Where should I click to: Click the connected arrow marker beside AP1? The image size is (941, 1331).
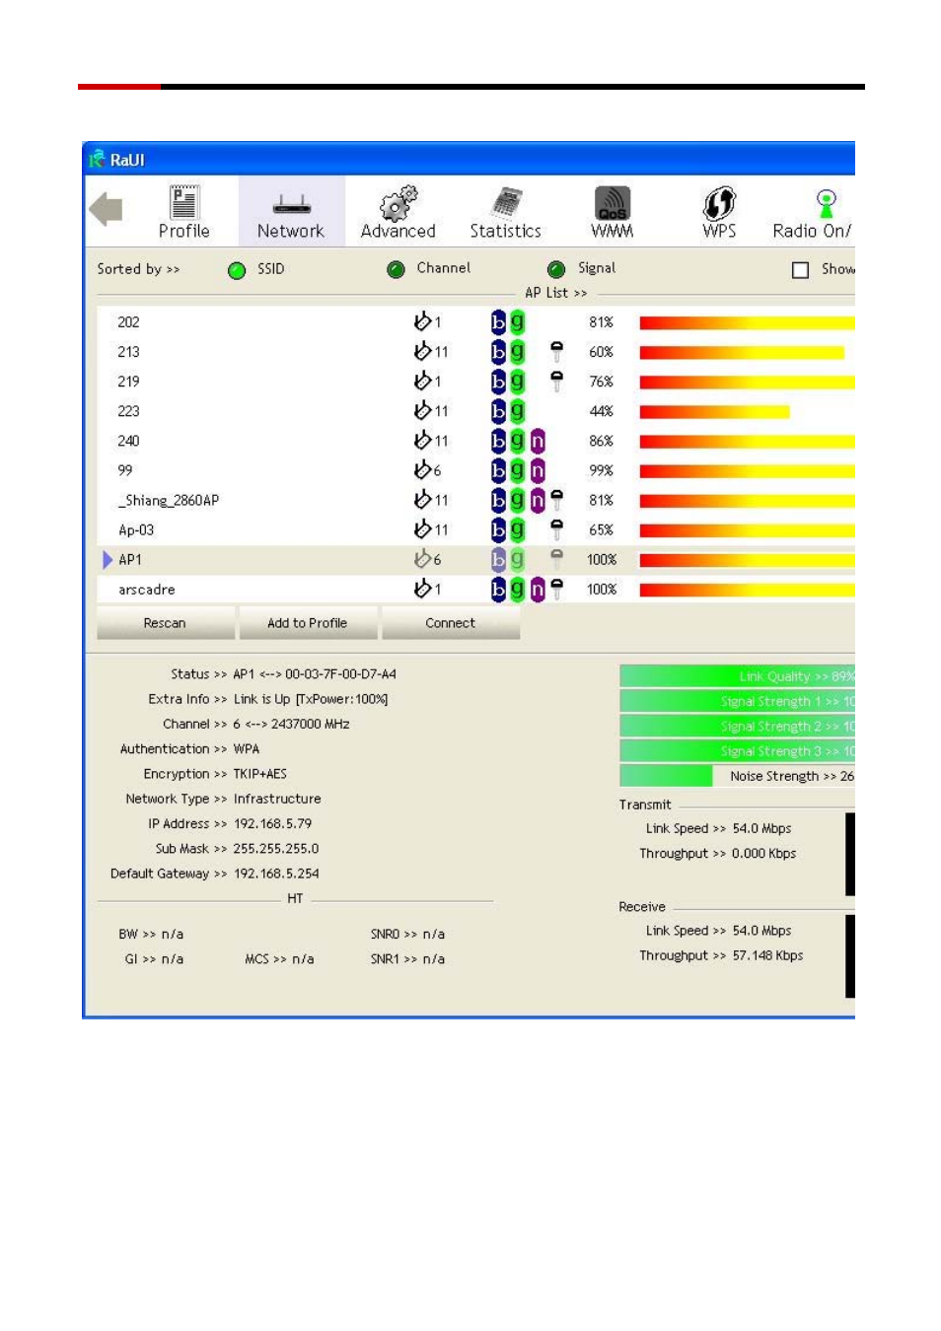108,559
